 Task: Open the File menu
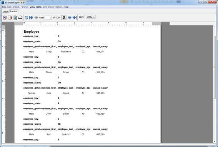[x=4, y=7]
